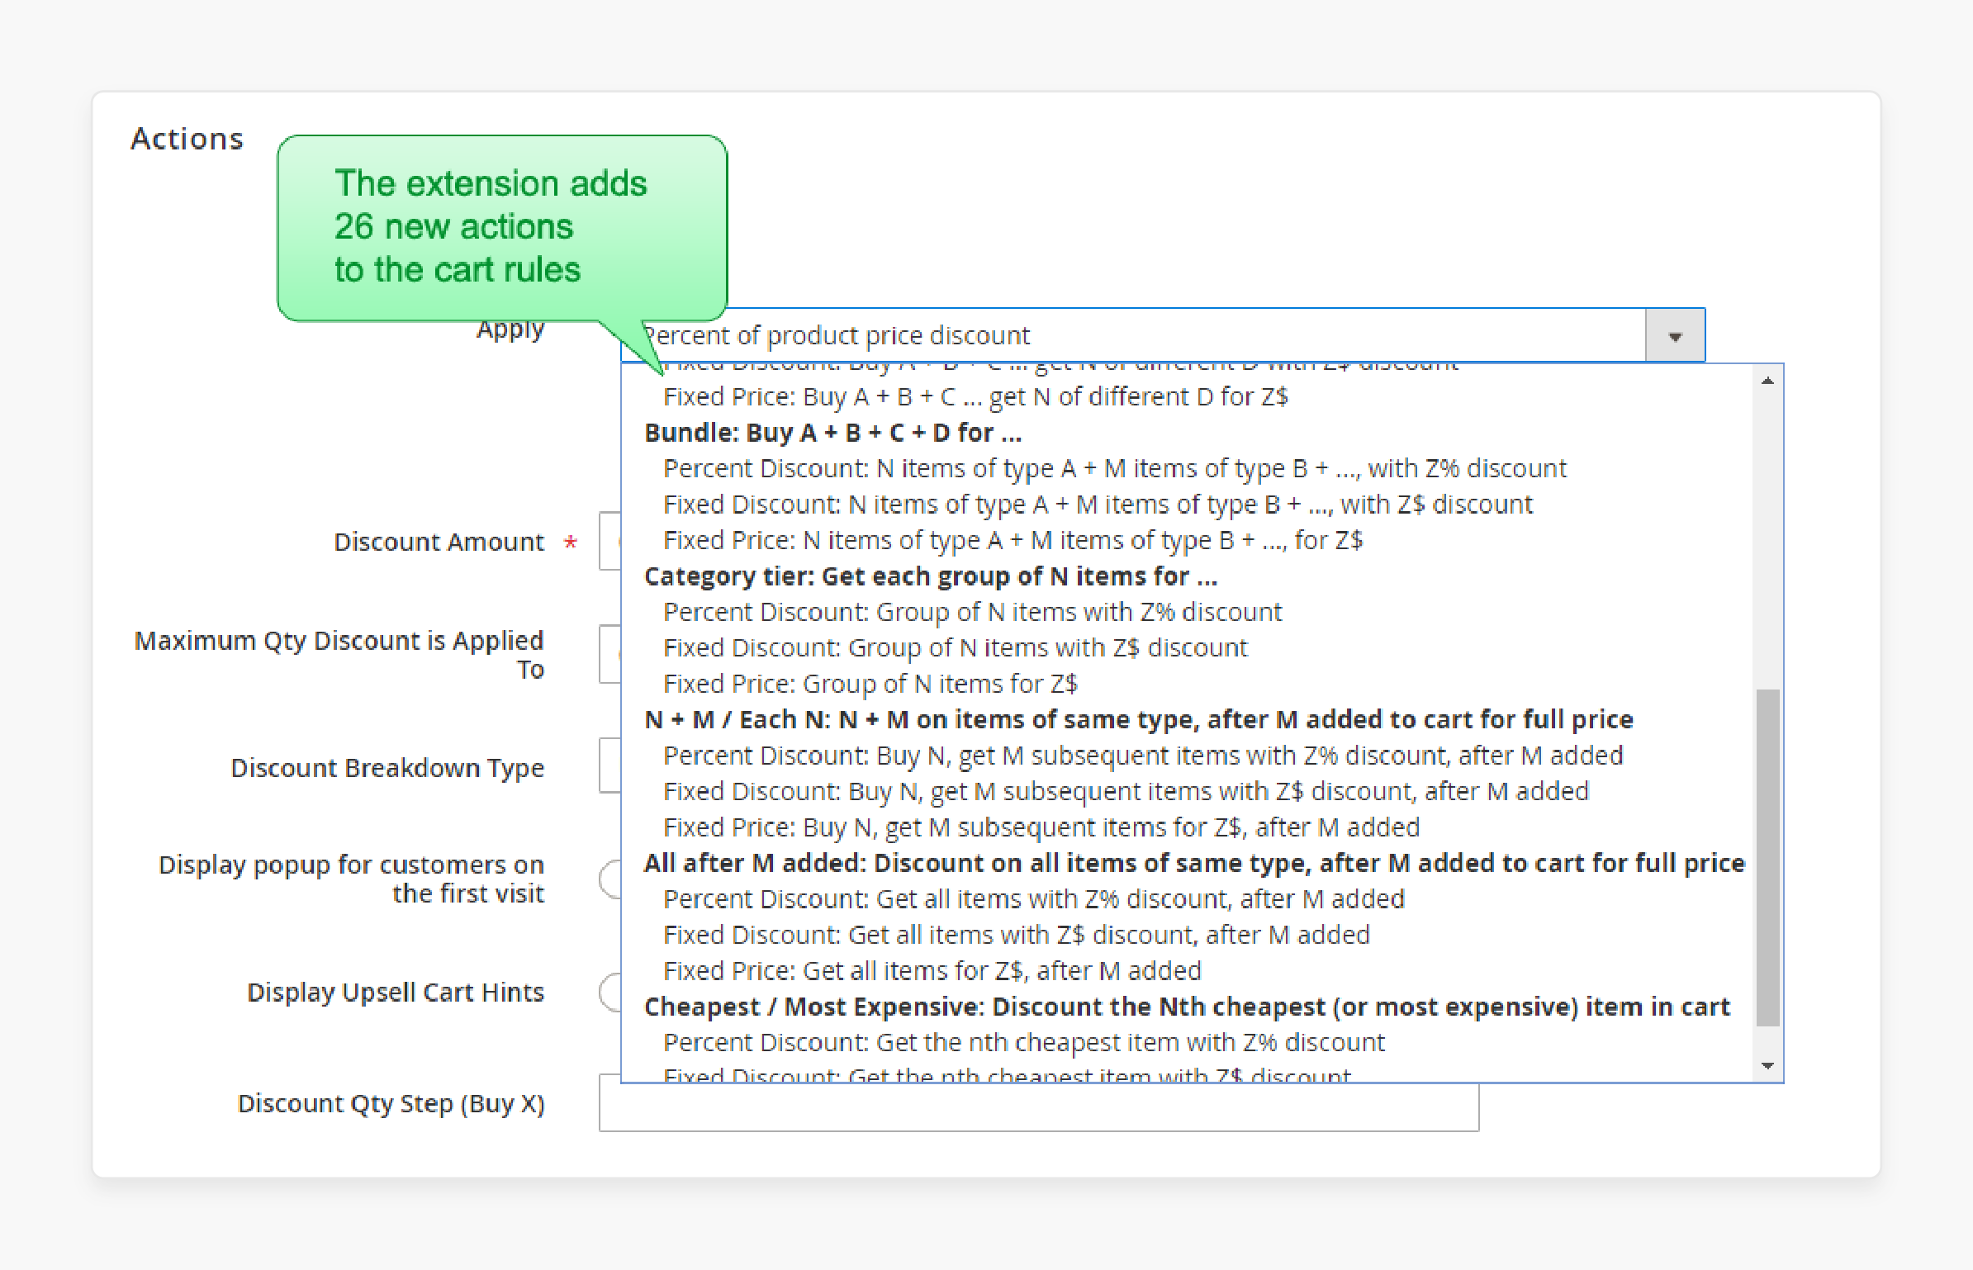Click the Actions section heading

(187, 139)
